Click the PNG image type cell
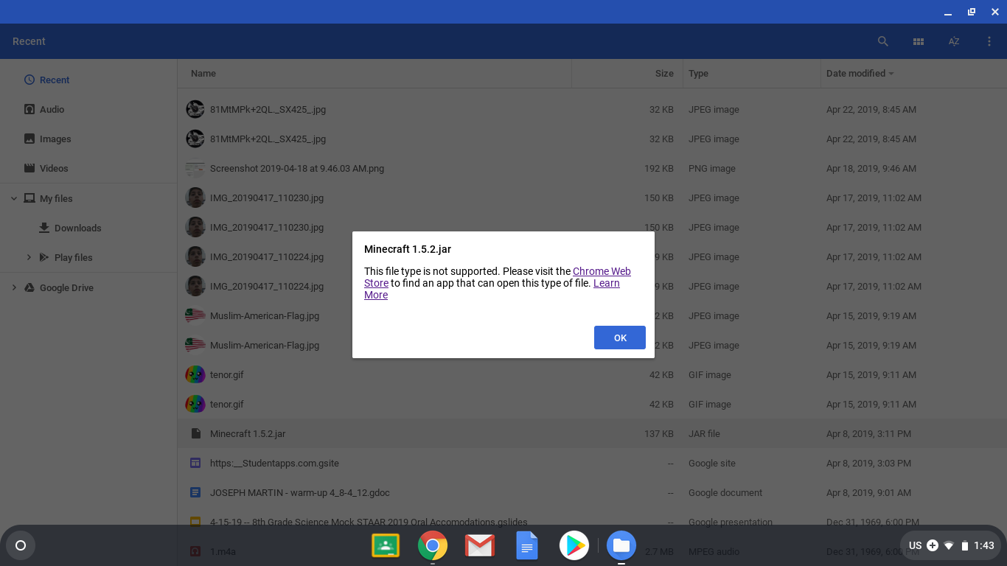Screen dimensions: 1007x566 click(712, 168)
